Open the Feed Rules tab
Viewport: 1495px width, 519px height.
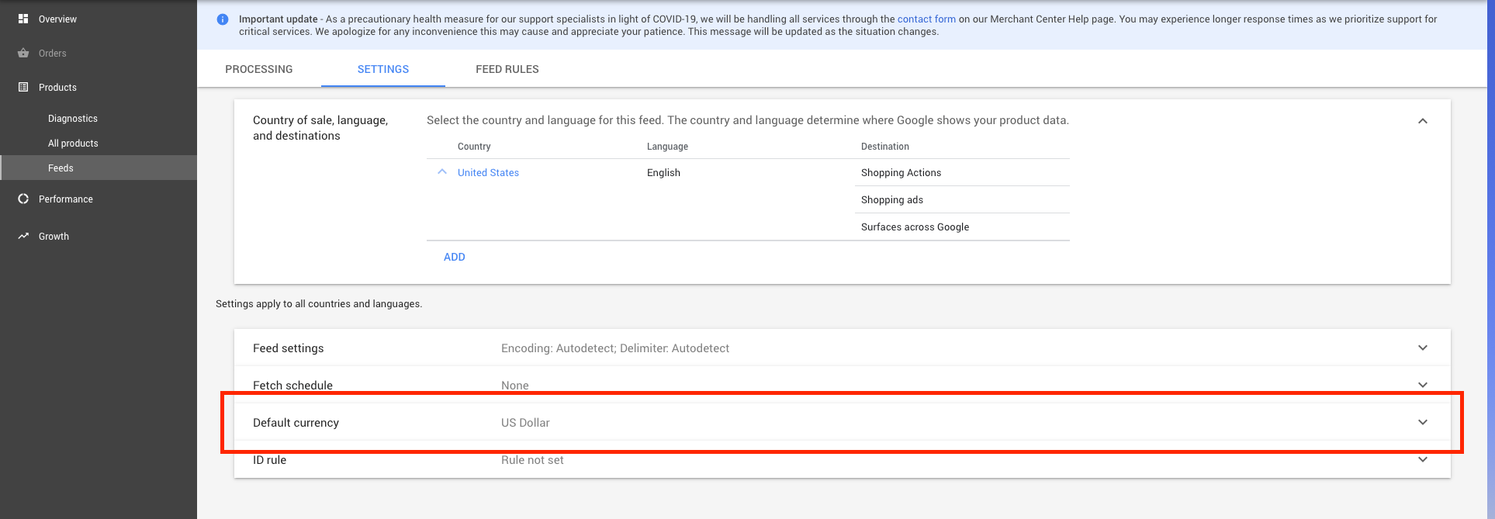coord(507,69)
